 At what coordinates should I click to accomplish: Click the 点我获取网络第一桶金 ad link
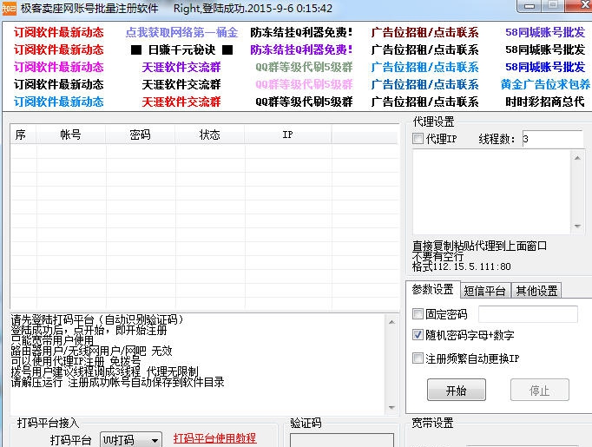tap(181, 32)
